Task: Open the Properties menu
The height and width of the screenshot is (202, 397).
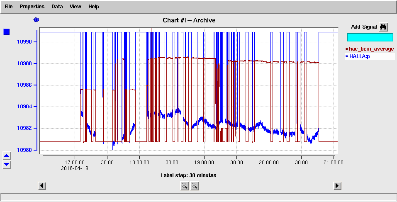Action: pos(32,7)
